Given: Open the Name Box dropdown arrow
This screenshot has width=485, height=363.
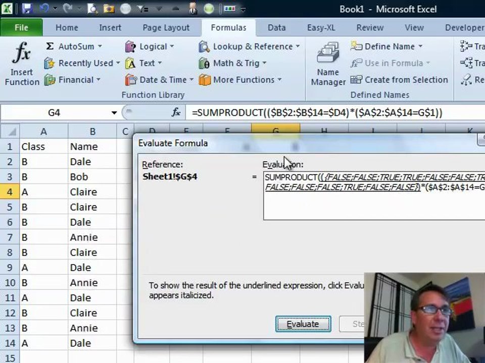Looking at the screenshot, I should click(114, 112).
